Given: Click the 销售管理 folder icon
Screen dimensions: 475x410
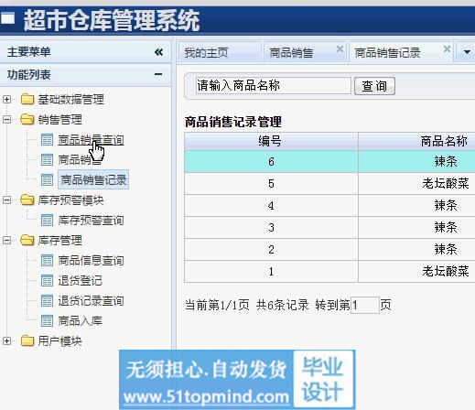Looking at the screenshot, I should click(x=27, y=119).
